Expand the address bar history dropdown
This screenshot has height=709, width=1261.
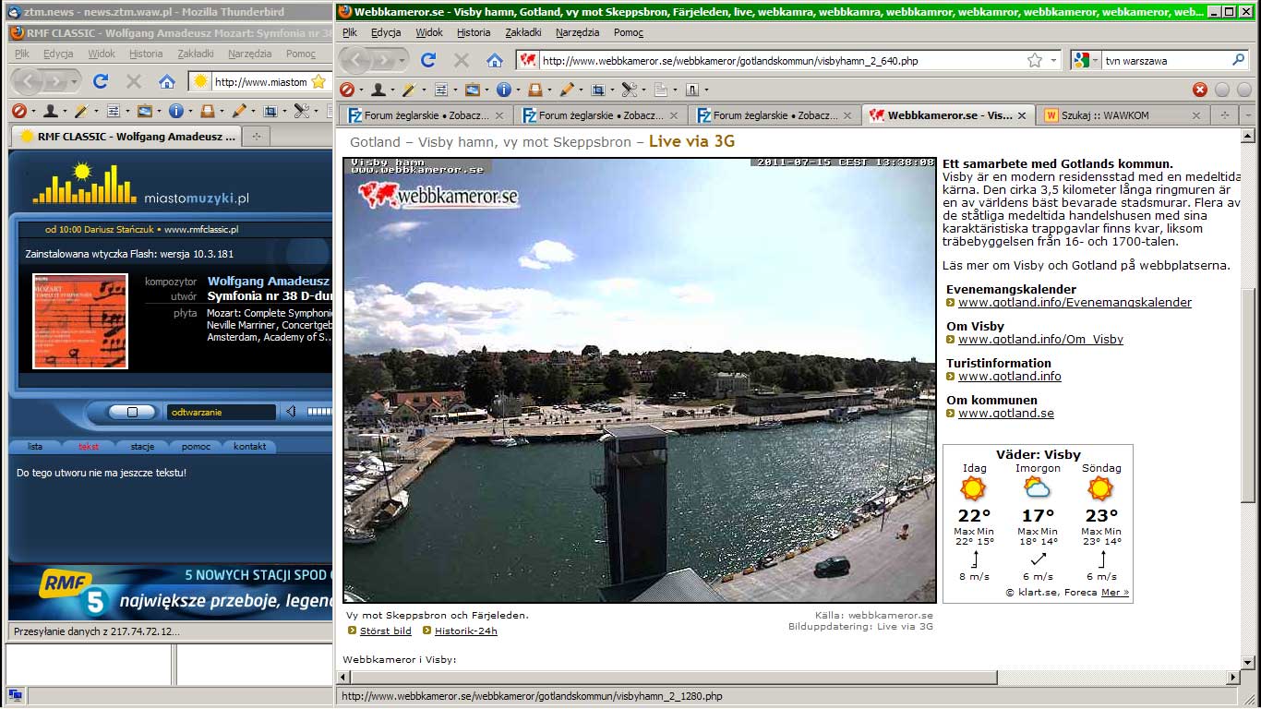click(x=1055, y=60)
